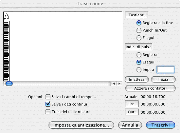Uncheck Salva i dati continui
This screenshot has height=133, width=180.
(48, 104)
